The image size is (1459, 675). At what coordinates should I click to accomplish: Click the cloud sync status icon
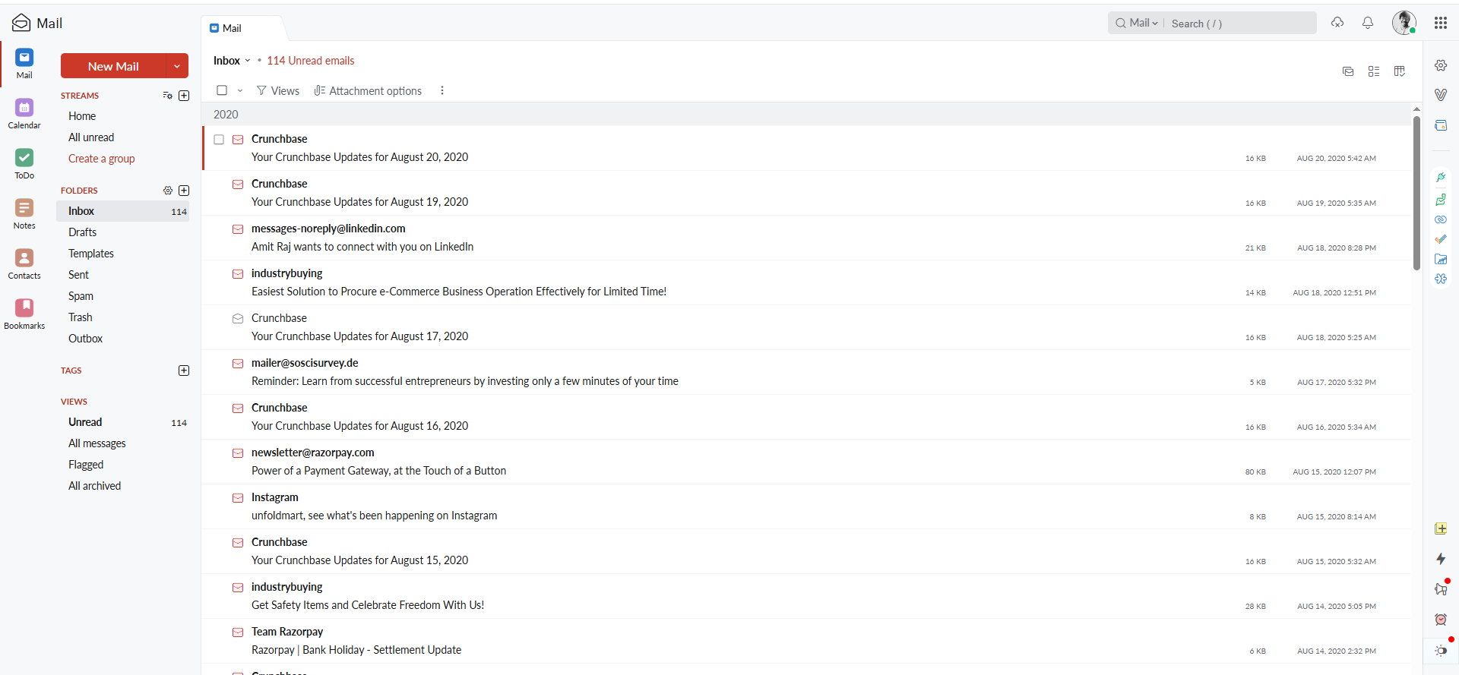[1337, 23]
